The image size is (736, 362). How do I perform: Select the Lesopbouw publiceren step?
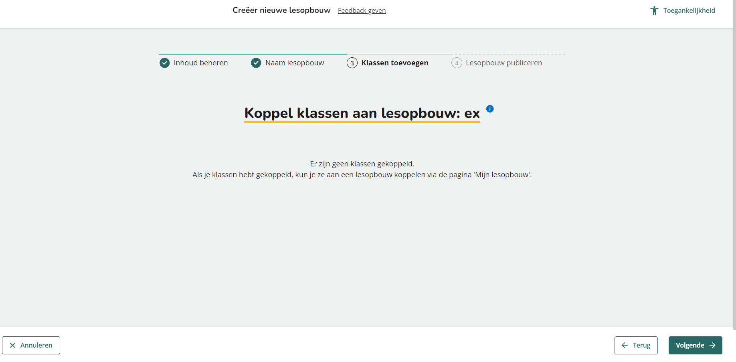(497, 63)
